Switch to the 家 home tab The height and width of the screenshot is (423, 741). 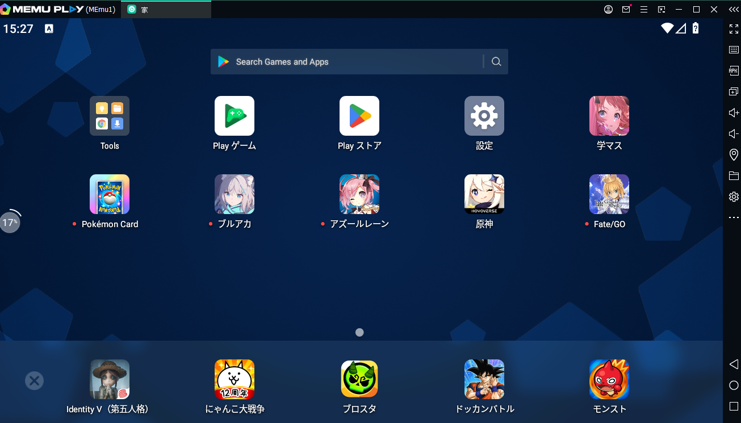tap(166, 10)
